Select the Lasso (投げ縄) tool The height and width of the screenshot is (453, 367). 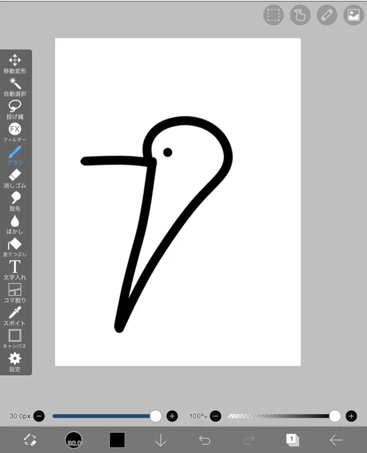point(15,110)
